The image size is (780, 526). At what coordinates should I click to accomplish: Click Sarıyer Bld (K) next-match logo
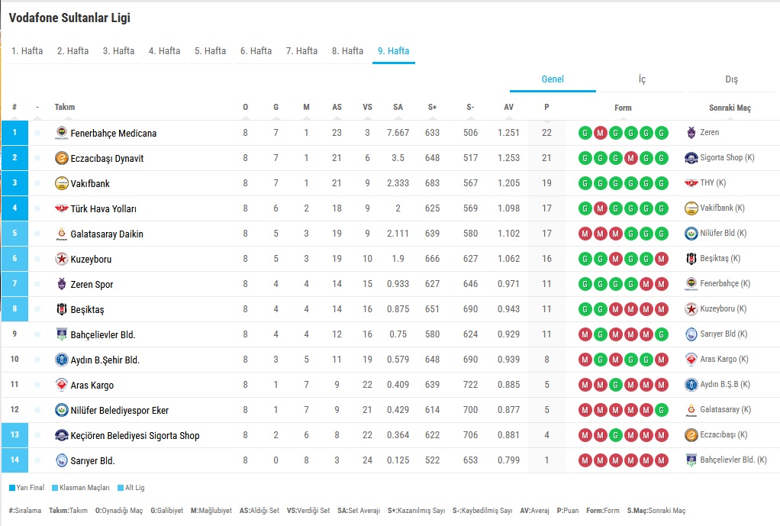coord(691,334)
